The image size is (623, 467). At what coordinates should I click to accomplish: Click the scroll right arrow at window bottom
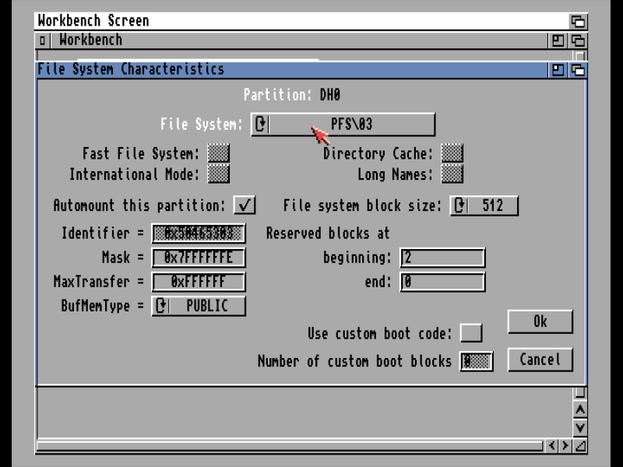tap(565, 446)
